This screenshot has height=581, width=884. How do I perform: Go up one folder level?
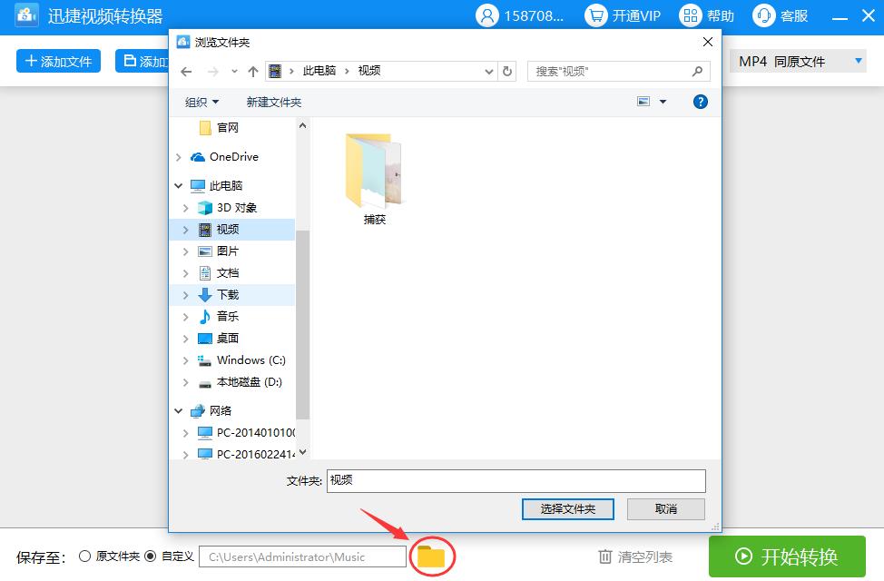(x=253, y=72)
